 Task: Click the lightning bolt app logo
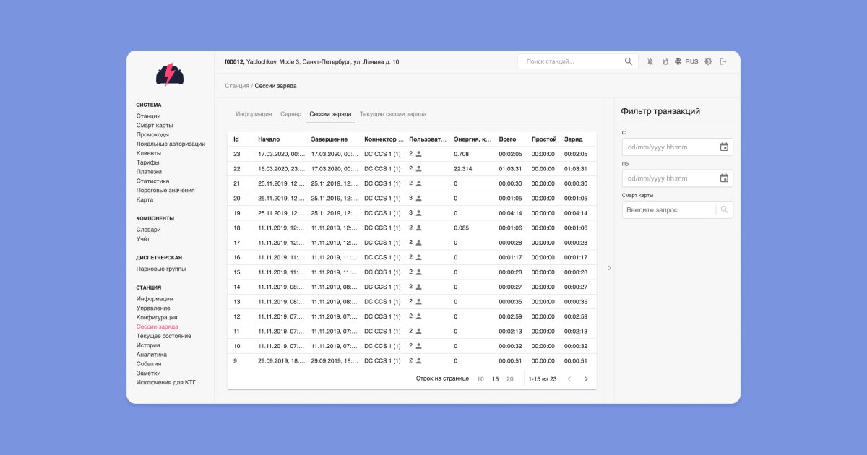[170, 74]
